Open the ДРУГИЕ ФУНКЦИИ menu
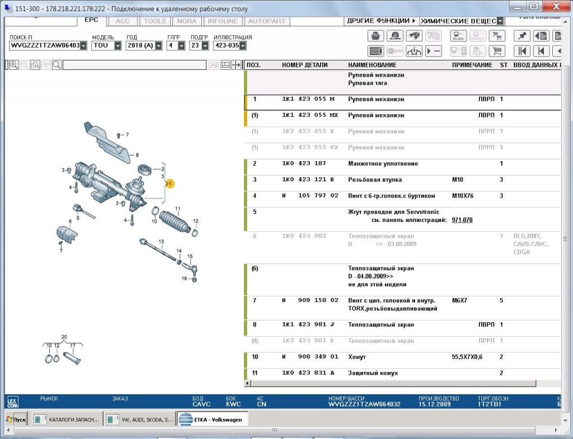 [x=381, y=21]
